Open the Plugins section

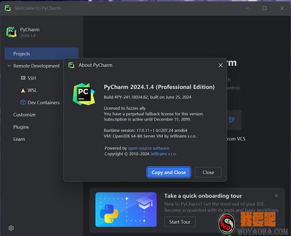(x=21, y=127)
